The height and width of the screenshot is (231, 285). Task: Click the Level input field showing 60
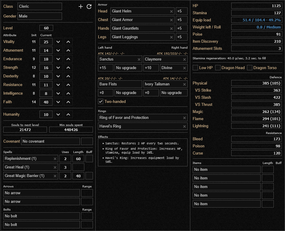tap(46, 28)
